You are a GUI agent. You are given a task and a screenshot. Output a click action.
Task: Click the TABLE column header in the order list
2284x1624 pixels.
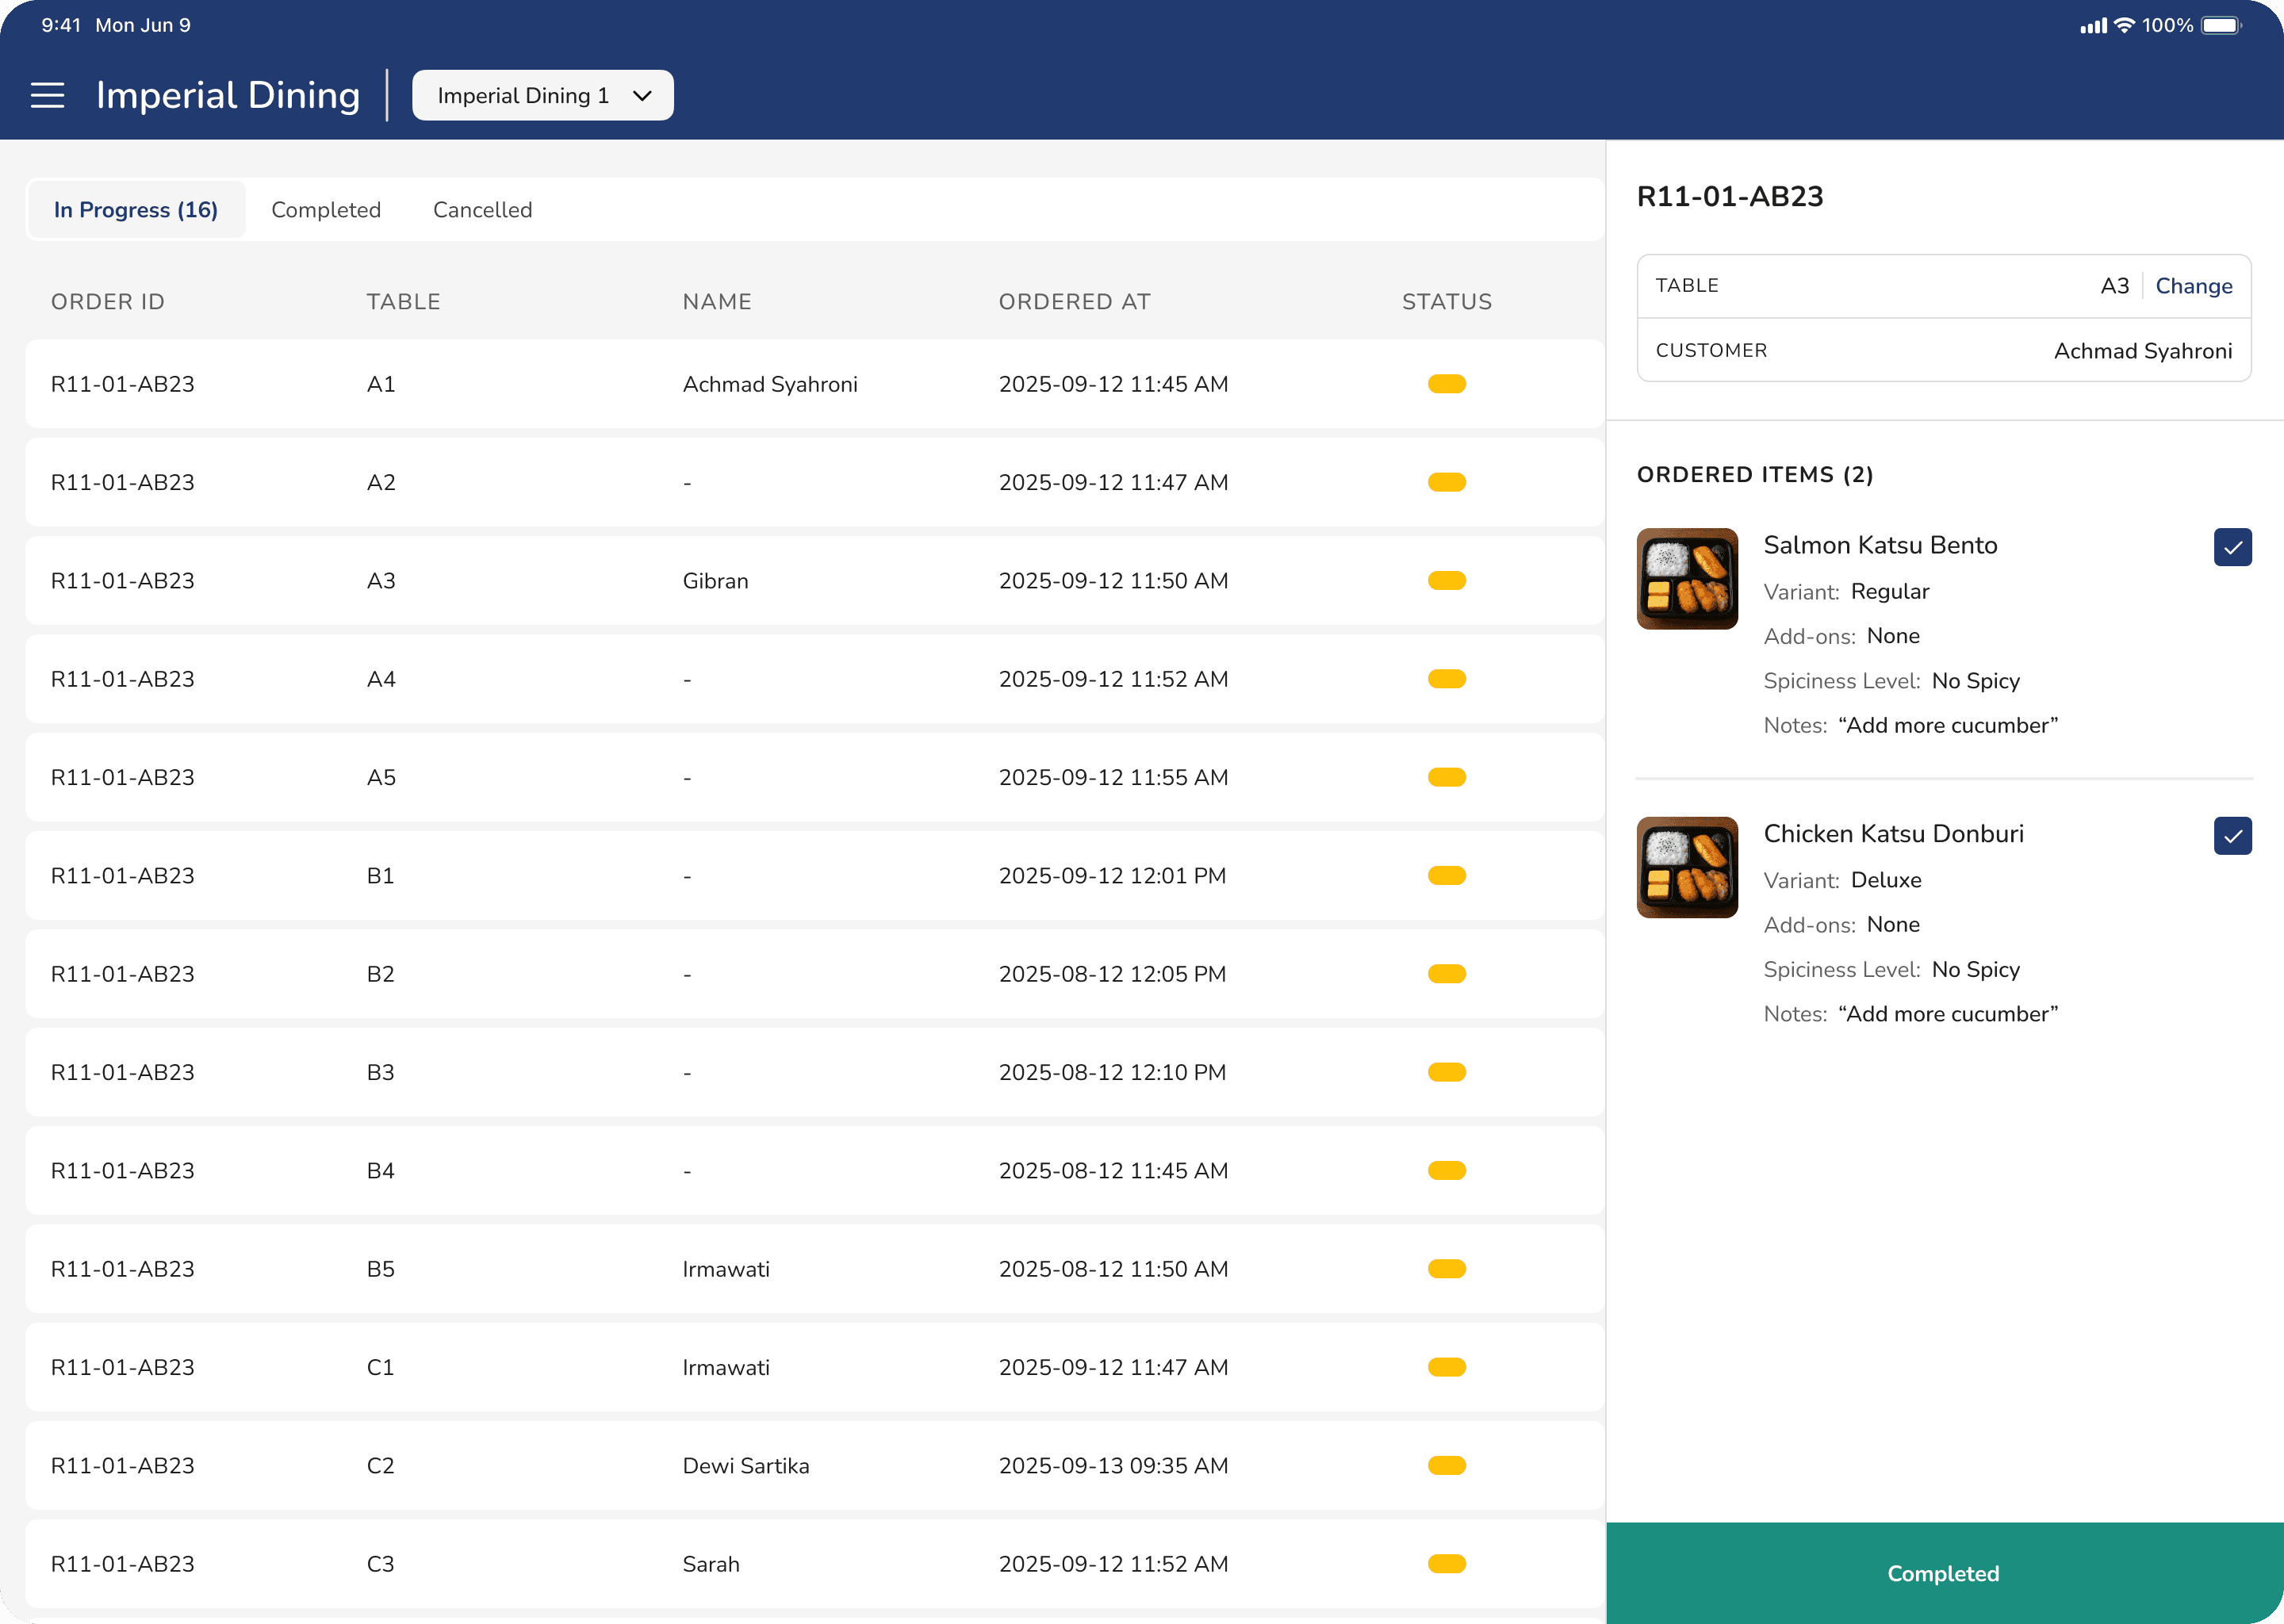[x=404, y=302]
